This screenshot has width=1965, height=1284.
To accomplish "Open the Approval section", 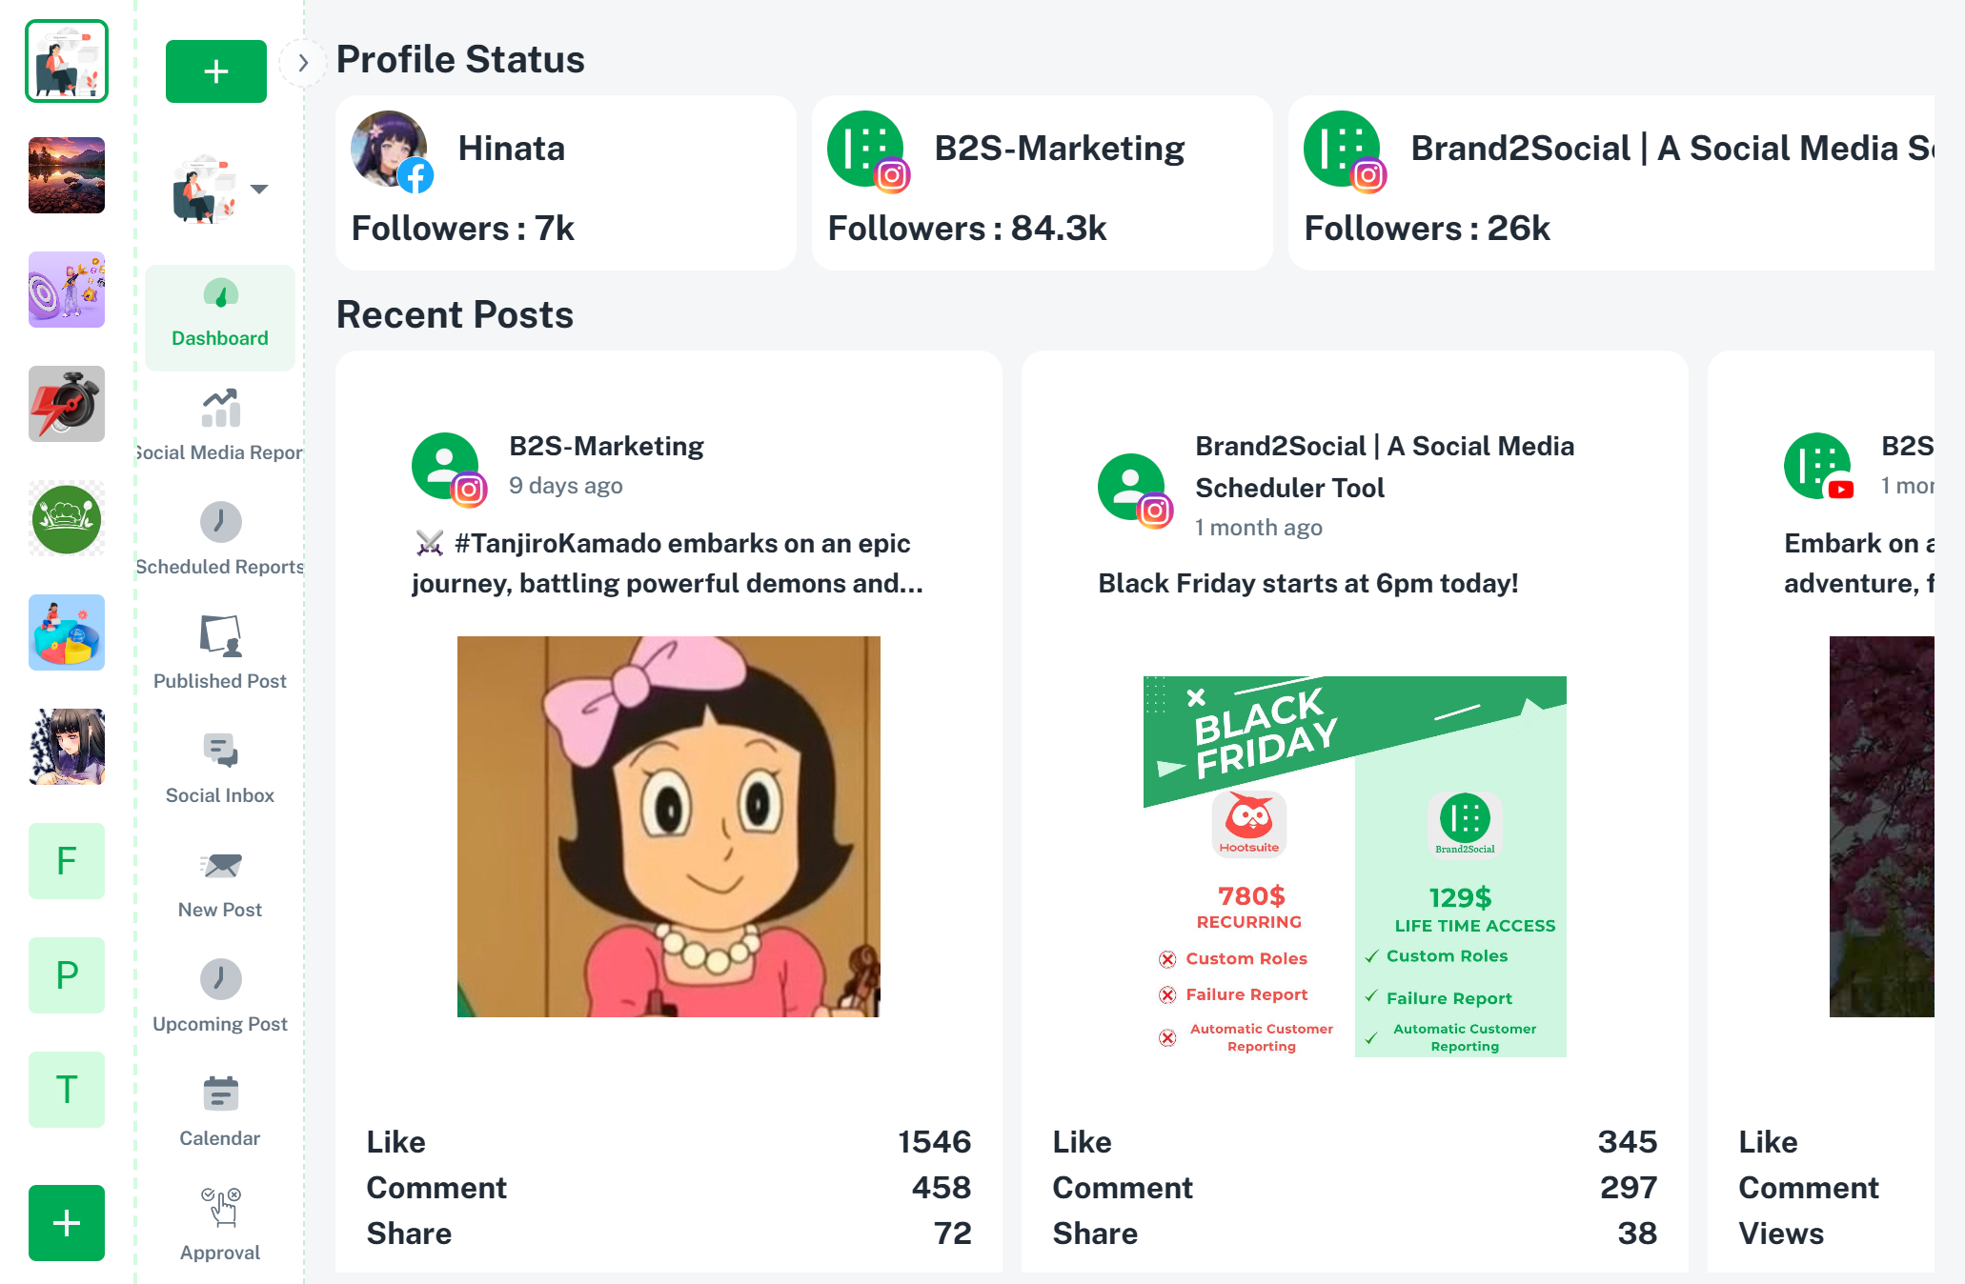I will (x=220, y=1225).
